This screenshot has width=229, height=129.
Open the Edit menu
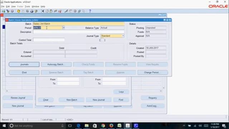8,6
